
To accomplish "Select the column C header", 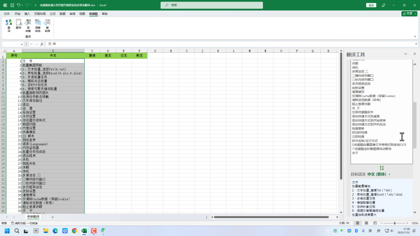I will 92,51.
